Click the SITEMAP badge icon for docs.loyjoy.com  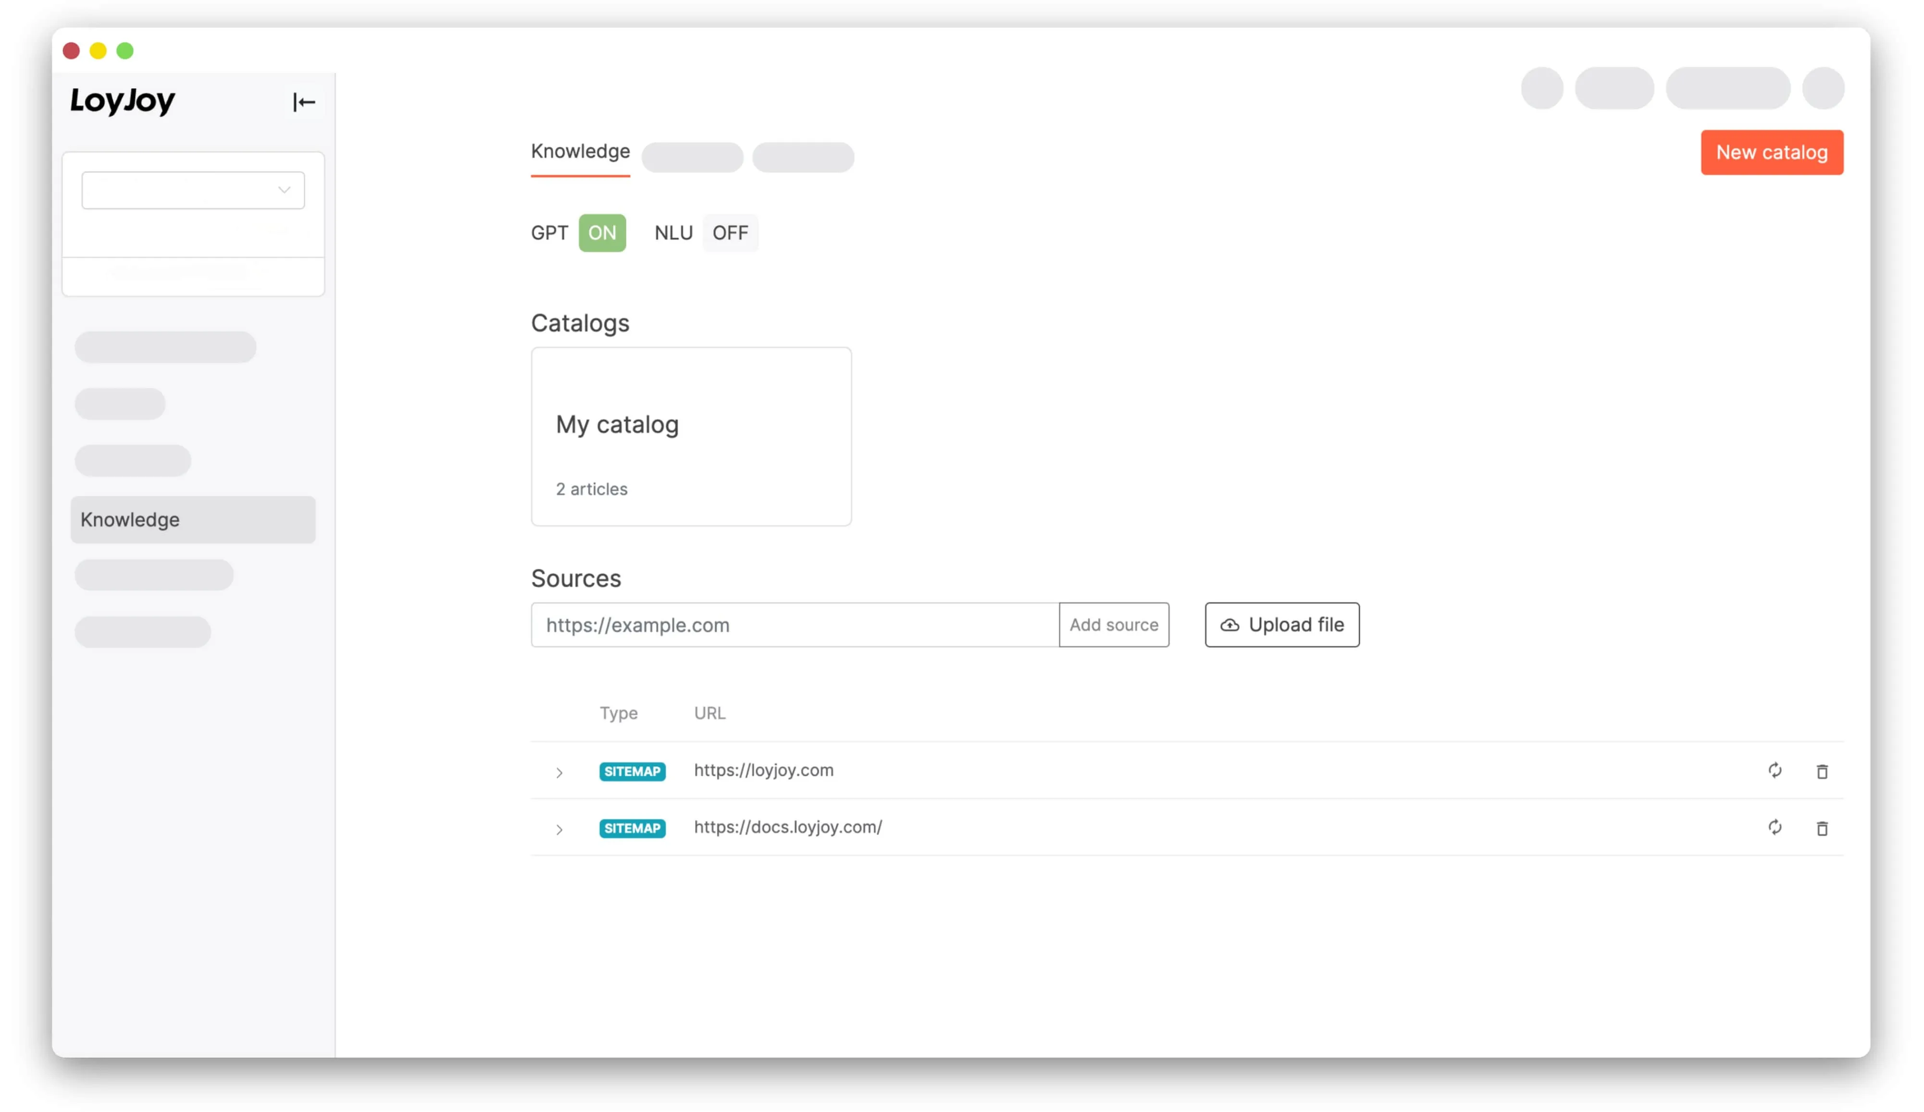632,826
